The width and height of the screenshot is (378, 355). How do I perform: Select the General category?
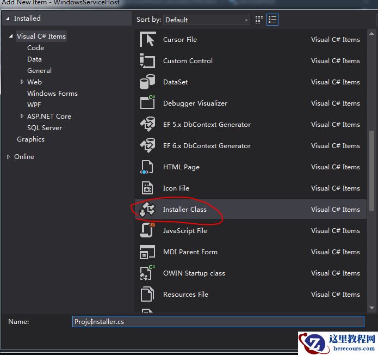coord(39,70)
